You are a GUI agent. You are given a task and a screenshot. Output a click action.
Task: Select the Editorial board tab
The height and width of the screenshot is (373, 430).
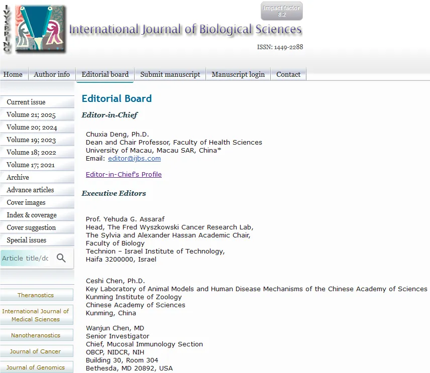pos(105,74)
